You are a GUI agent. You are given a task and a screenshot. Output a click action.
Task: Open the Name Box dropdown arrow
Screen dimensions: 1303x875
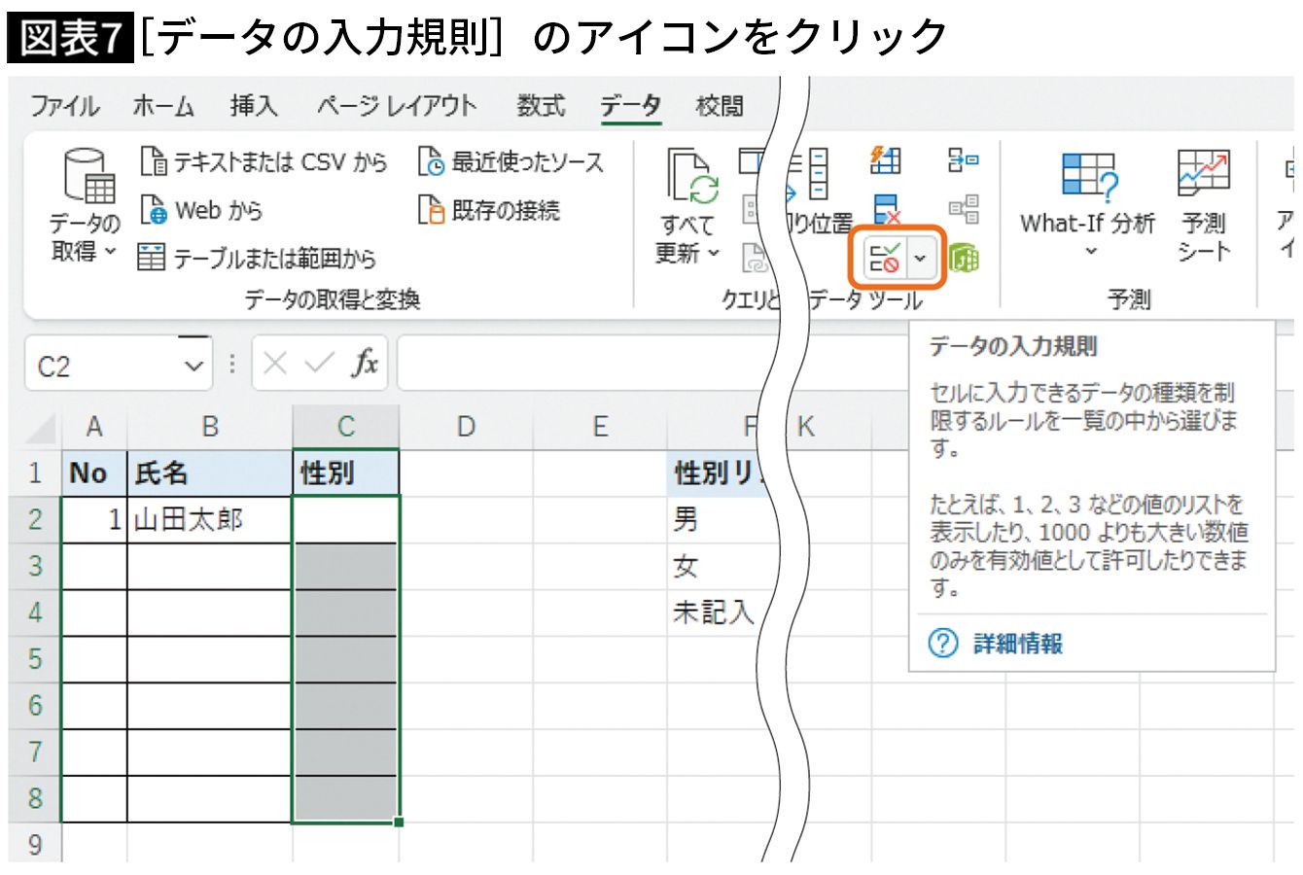194,367
